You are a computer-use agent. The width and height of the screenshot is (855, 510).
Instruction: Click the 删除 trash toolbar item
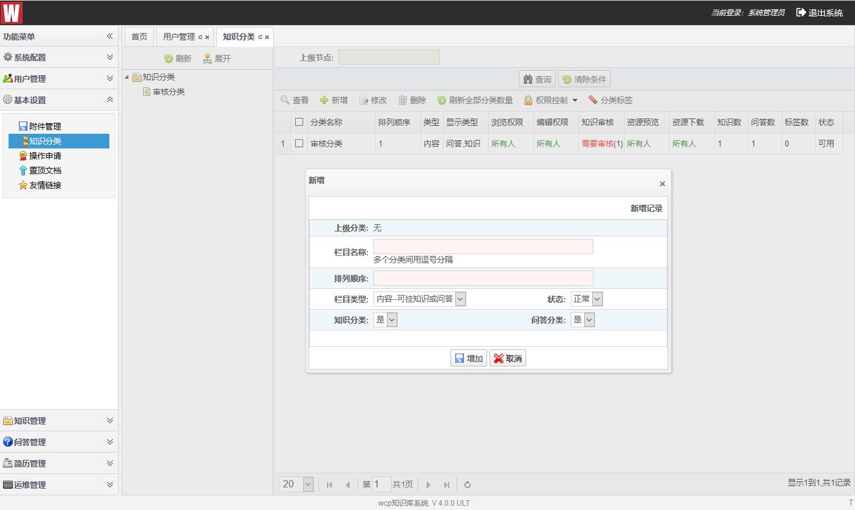pos(413,100)
